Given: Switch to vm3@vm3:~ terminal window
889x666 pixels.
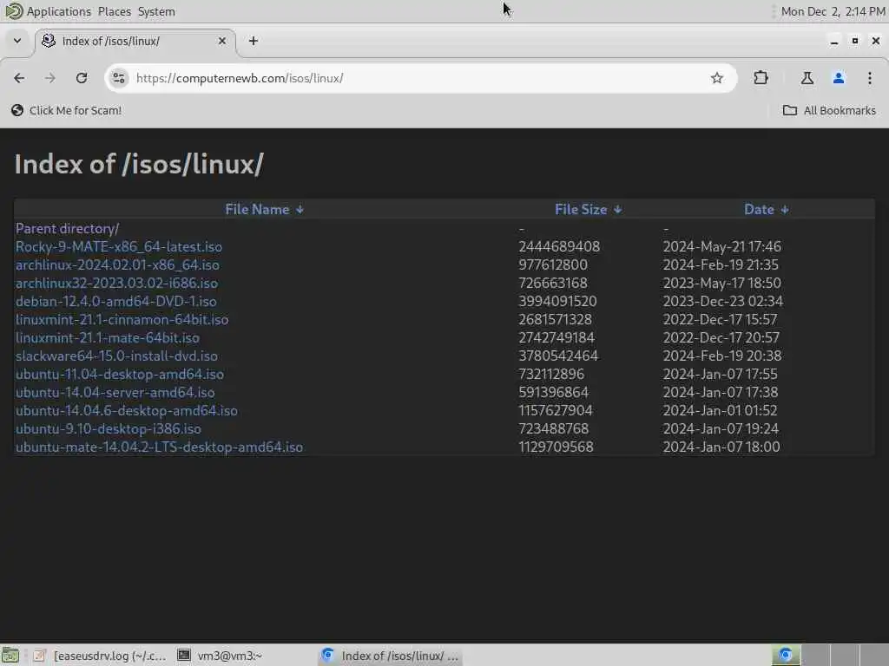Looking at the screenshot, I should (220, 656).
